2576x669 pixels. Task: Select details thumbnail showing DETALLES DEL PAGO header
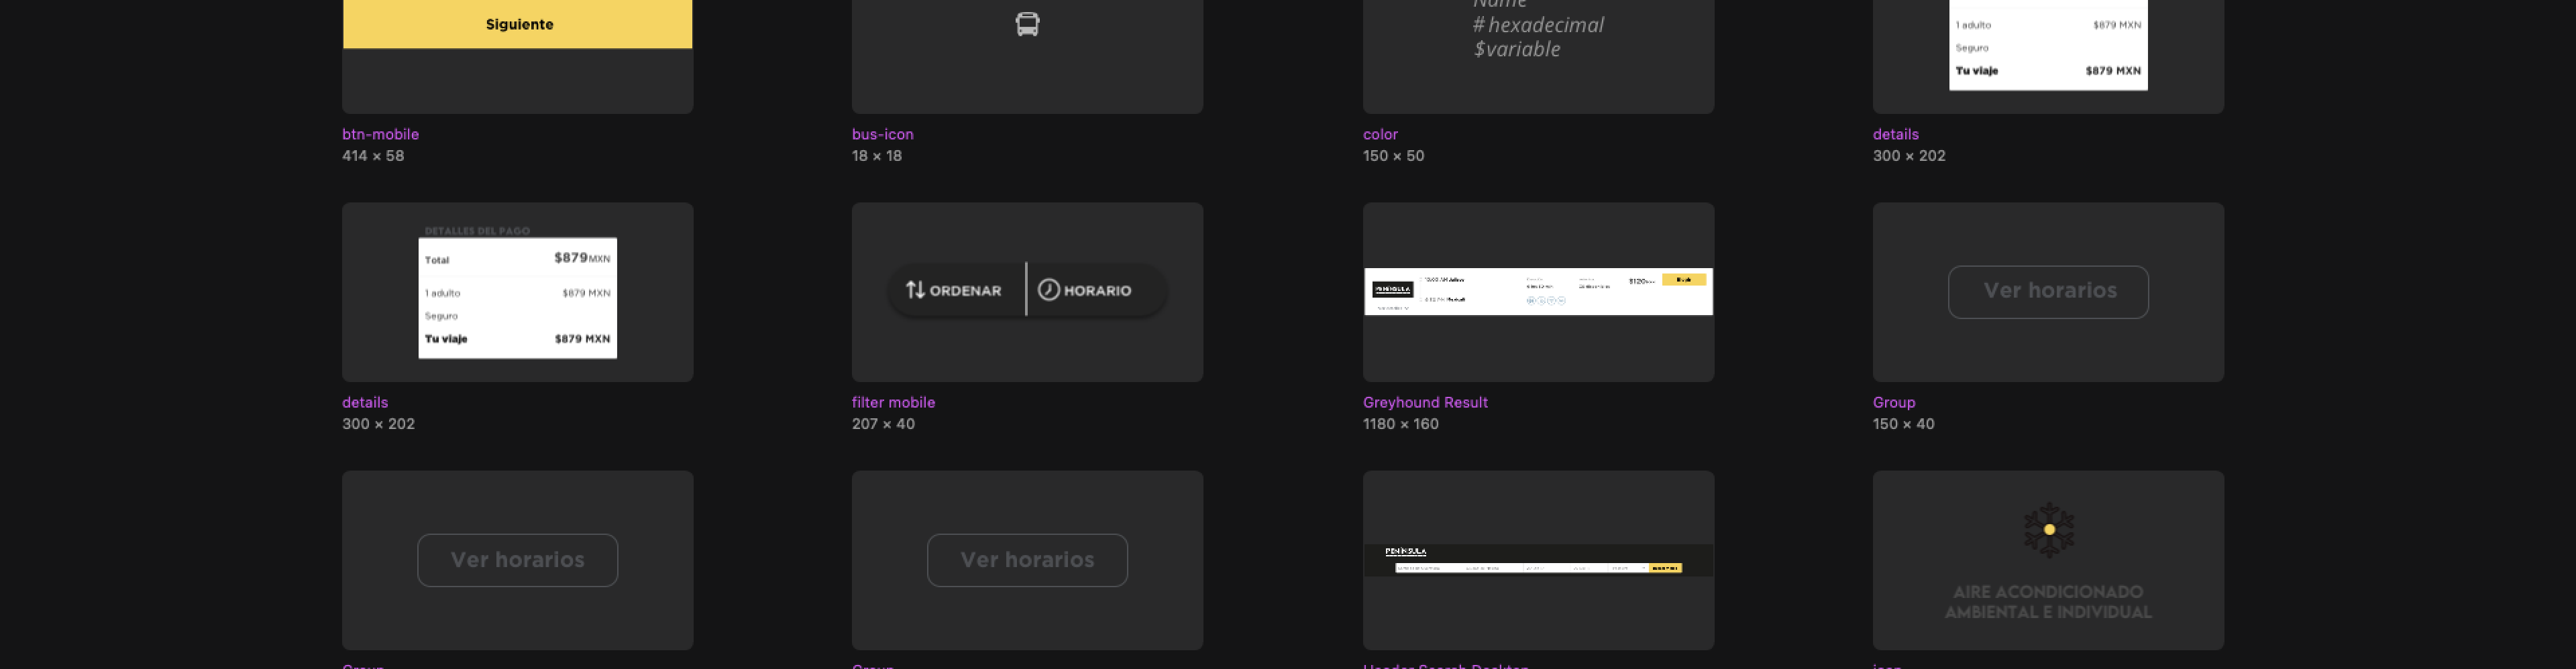click(x=518, y=292)
